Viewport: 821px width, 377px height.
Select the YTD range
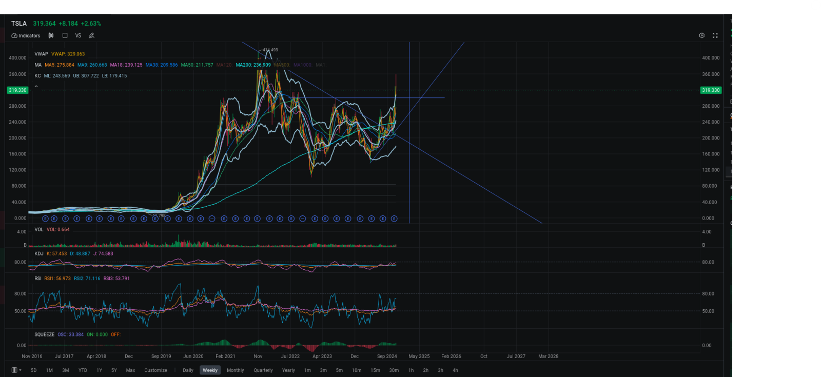coord(83,370)
